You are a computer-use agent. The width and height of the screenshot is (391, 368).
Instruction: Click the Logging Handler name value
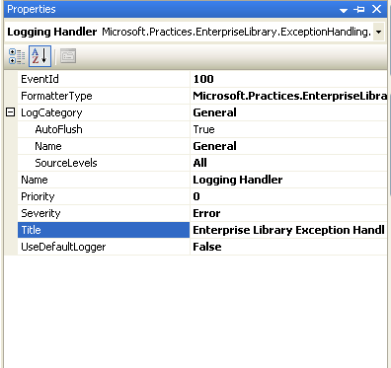click(x=288, y=180)
